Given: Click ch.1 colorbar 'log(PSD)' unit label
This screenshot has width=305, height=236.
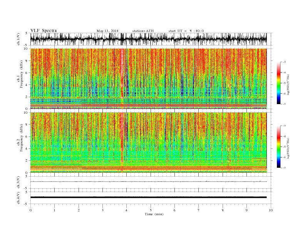Looking at the screenshot, I should pos(288,84).
